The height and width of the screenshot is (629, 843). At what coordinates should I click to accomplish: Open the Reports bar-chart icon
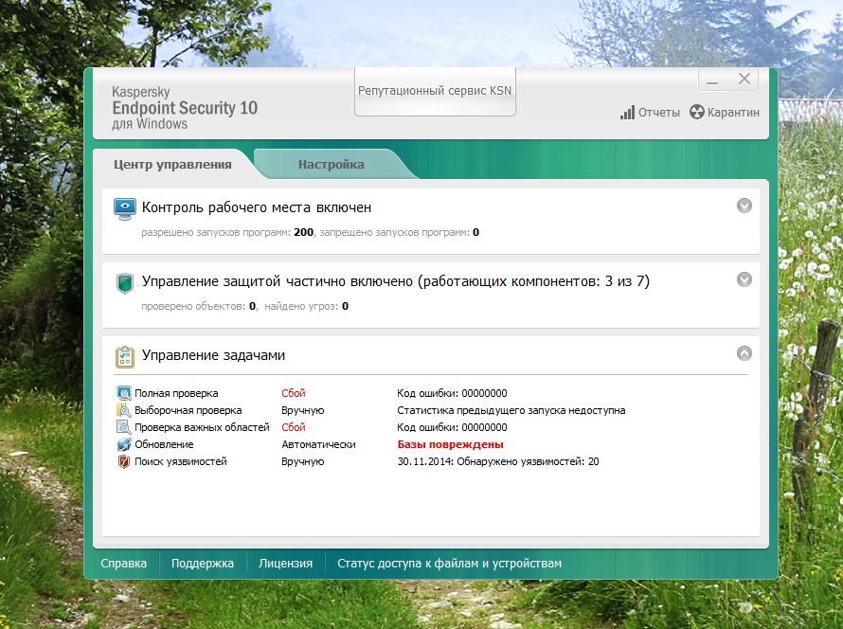[627, 113]
